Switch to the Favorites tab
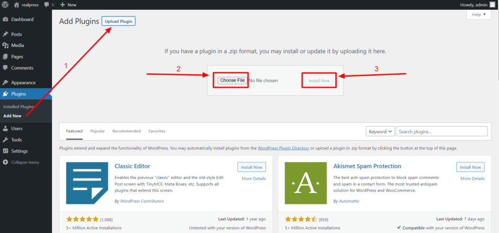Viewport: 499px width, 233px height. coord(156,131)
